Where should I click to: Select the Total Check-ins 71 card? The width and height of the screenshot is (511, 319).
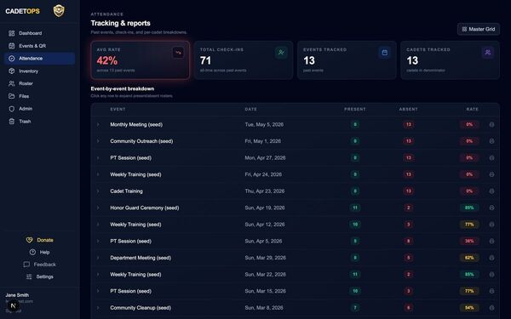244,60
